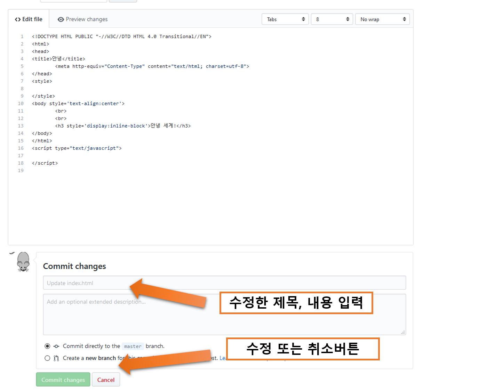479x391 pixels.
Task: Click the closing </body> line
Action: point(42,133)
